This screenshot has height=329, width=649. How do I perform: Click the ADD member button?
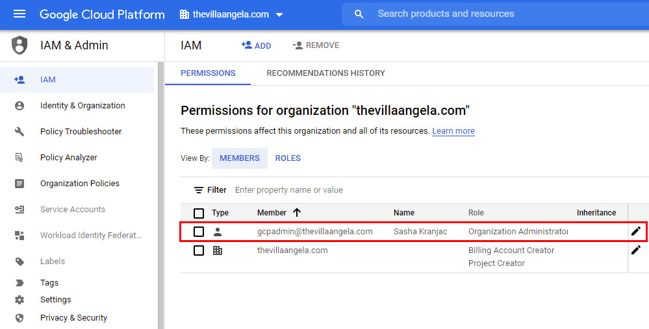256,45
